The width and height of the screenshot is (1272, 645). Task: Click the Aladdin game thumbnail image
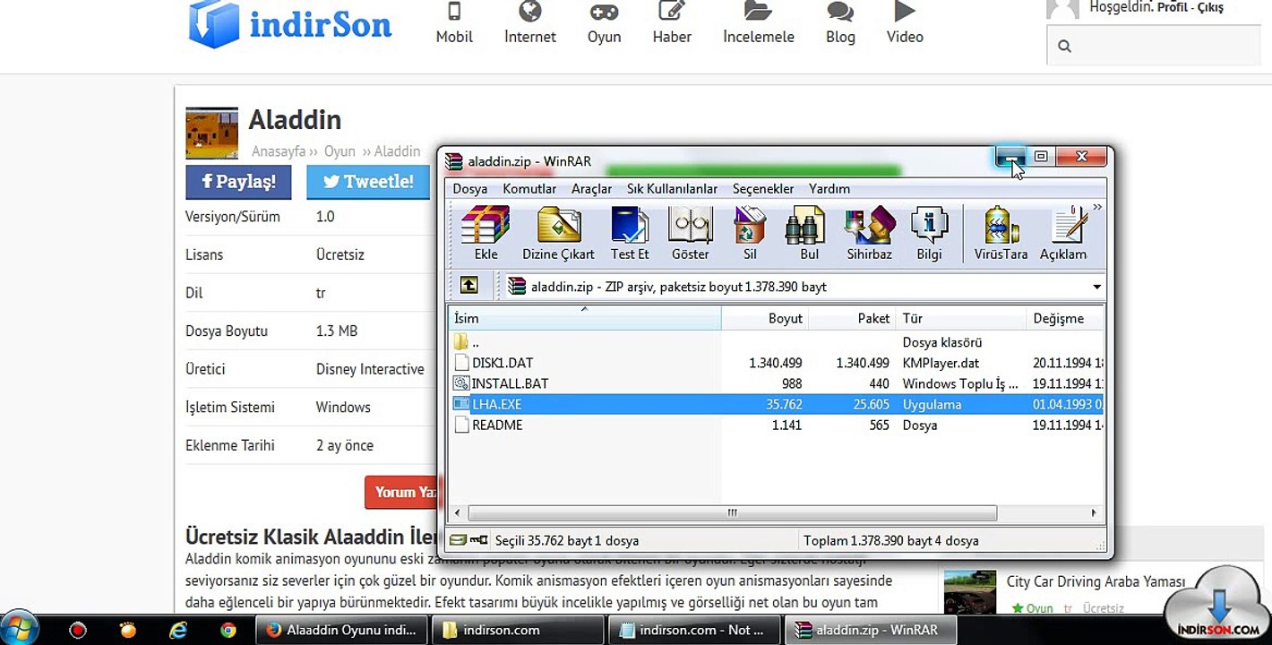click(211, 133)
